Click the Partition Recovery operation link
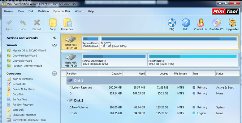This screenshot has width=242, height=123. tap(23, 105)
